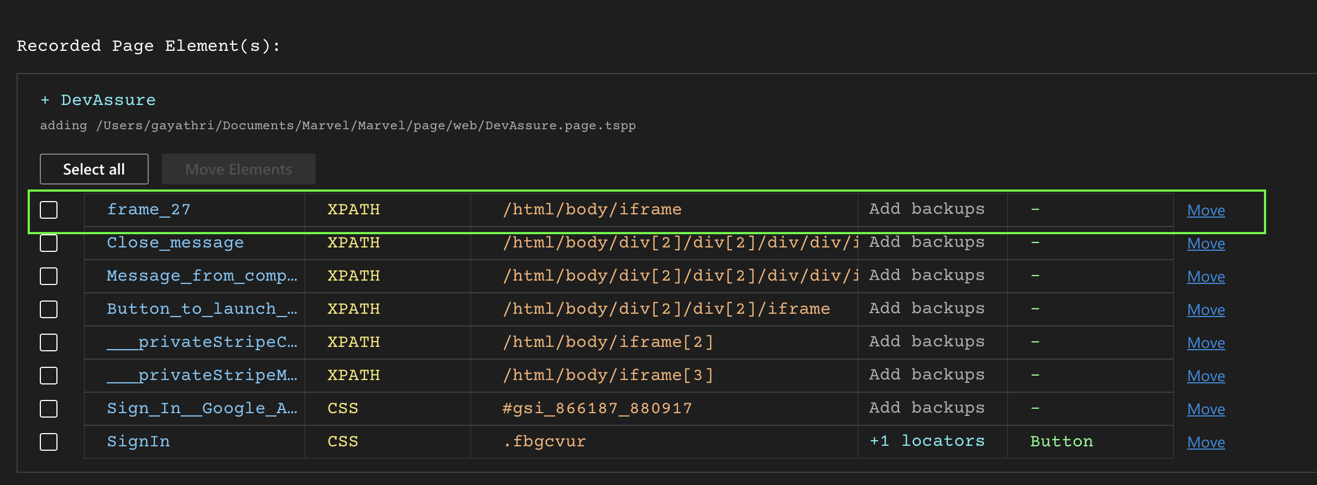The width and height of the screenshot is (1317, 485).
Task: Check the frame_27 row checkbox
Action: click(49, 210)
